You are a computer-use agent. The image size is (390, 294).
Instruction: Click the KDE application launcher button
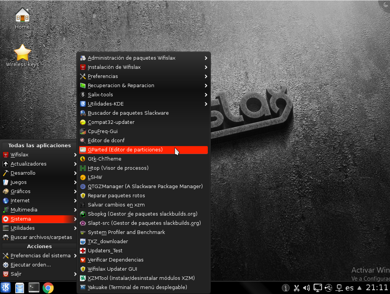tap(6, 288)
